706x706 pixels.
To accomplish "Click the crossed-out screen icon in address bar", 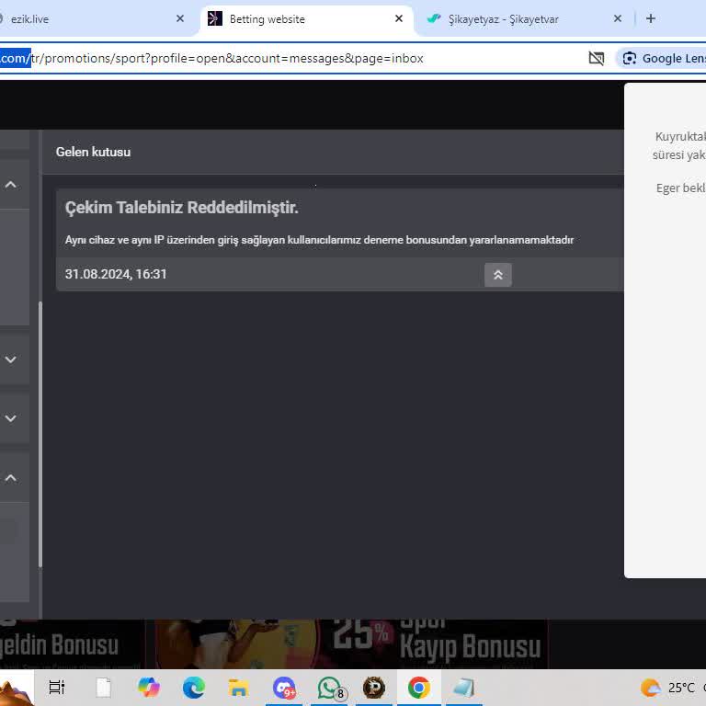I will point(597,58).
